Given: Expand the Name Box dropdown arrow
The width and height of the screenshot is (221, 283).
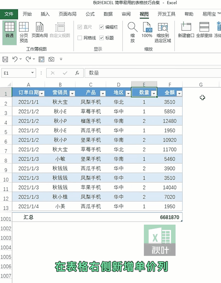Looking at the screenshot, I should 32,73.
